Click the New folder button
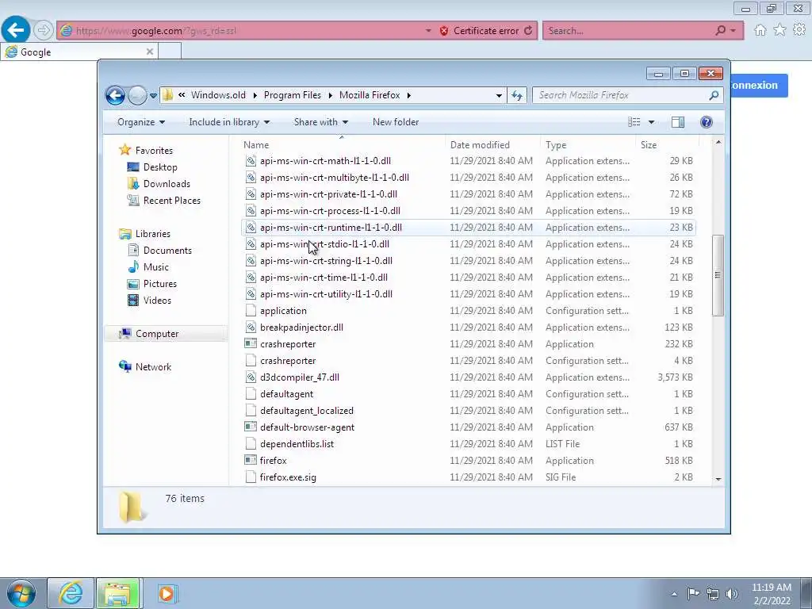 pyautogui.click(x=396, y=122)
